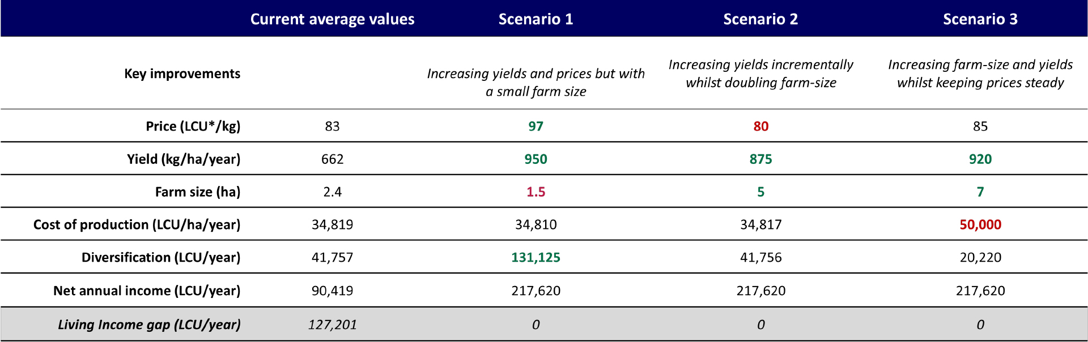1088x342 pixels.
Task: Click the Net annual income row label
Action: 147,291
